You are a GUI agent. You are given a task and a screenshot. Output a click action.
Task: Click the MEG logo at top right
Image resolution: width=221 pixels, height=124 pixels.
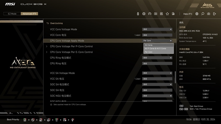tap(207, 5)
